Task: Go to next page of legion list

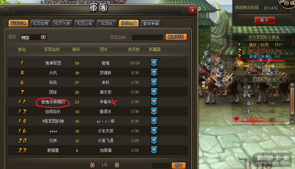Action: pos(117,165)
